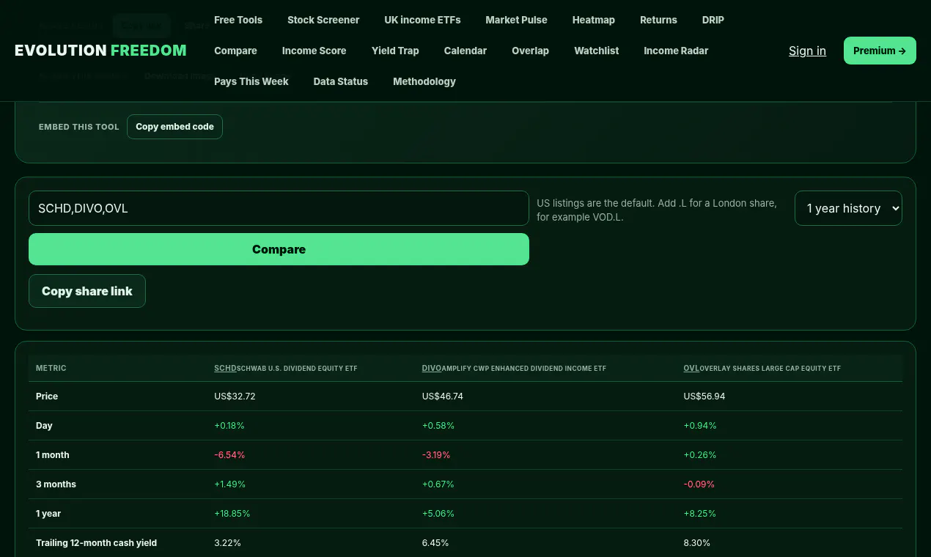Select DIVO Day change +0.58%
The width and height of the screenshot is (931, 557).
coord(438,426)
